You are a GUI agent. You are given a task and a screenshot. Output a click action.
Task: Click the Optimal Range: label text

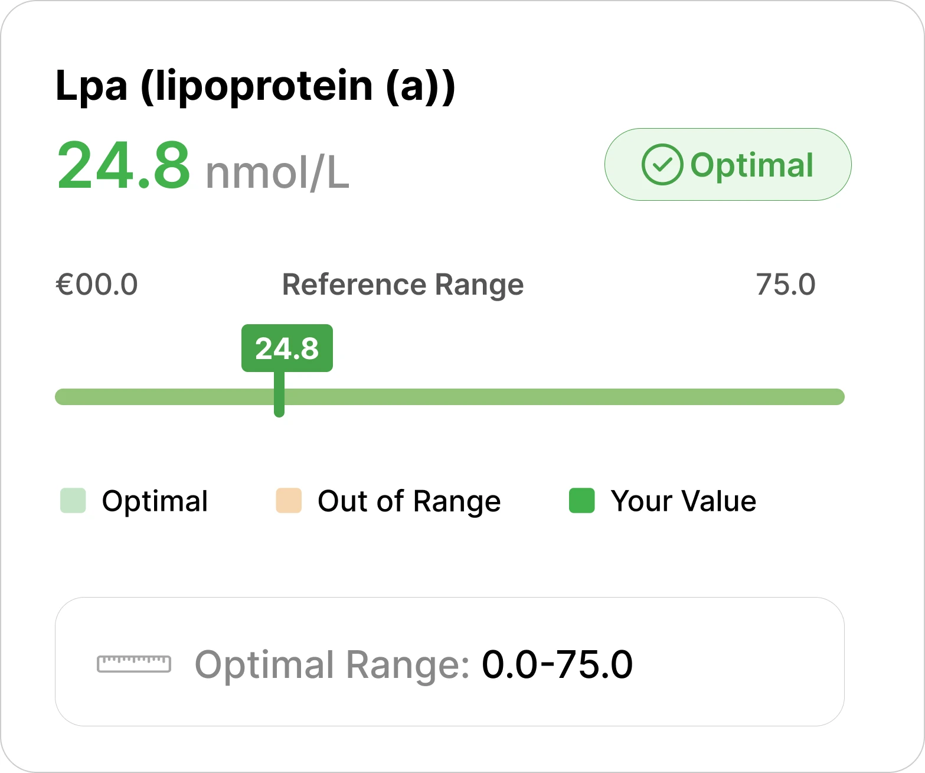(332, 664)
